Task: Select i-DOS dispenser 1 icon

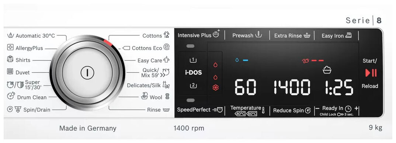Action: (x=193, y=60)
